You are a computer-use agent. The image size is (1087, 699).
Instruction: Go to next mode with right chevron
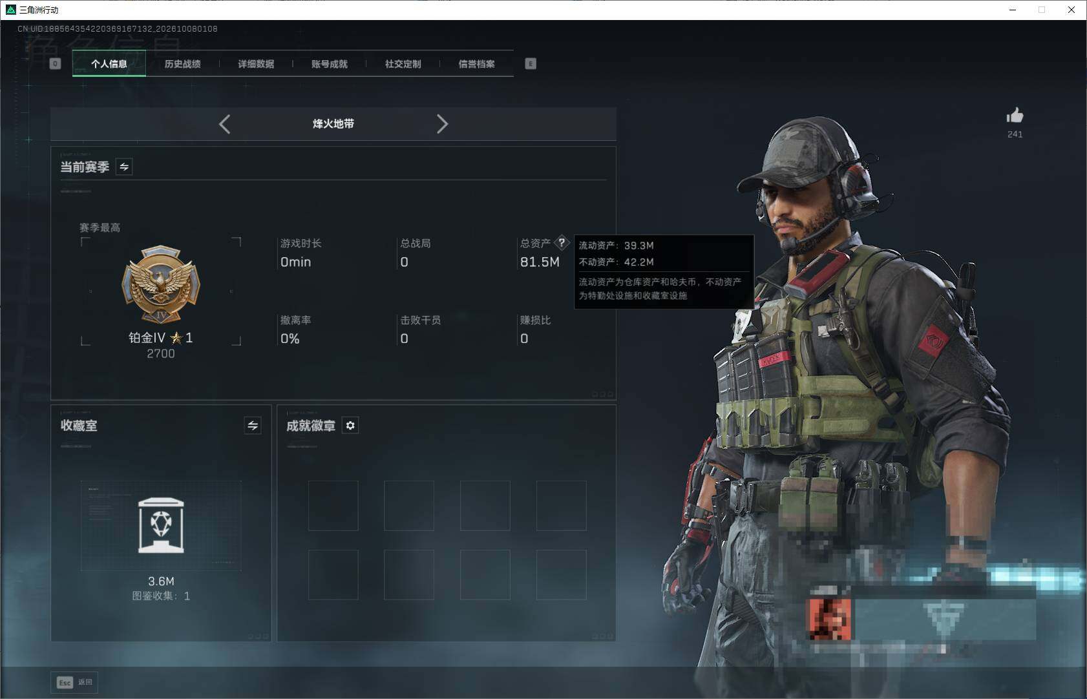pos(442,124)
